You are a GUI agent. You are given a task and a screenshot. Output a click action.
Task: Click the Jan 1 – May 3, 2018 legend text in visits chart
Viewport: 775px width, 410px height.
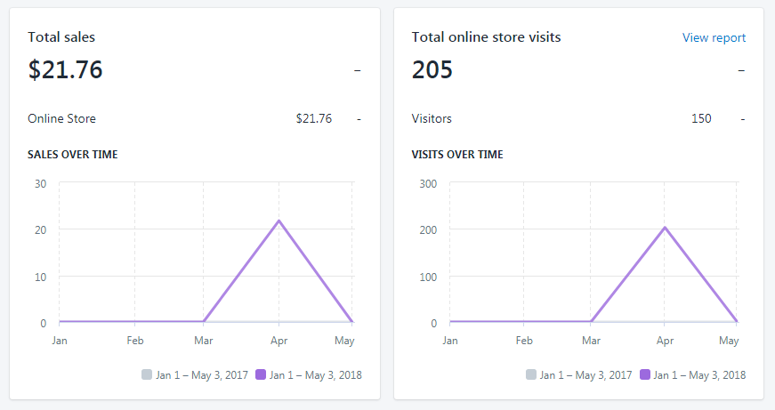699,375
